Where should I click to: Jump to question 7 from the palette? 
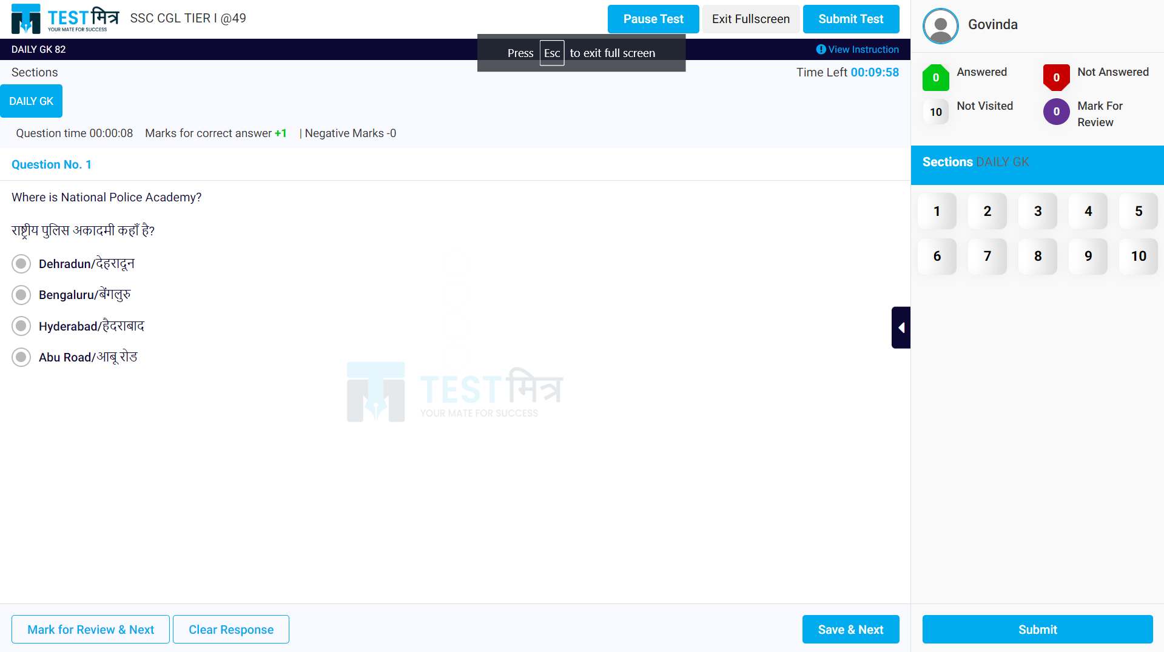[x=987, y=256]
